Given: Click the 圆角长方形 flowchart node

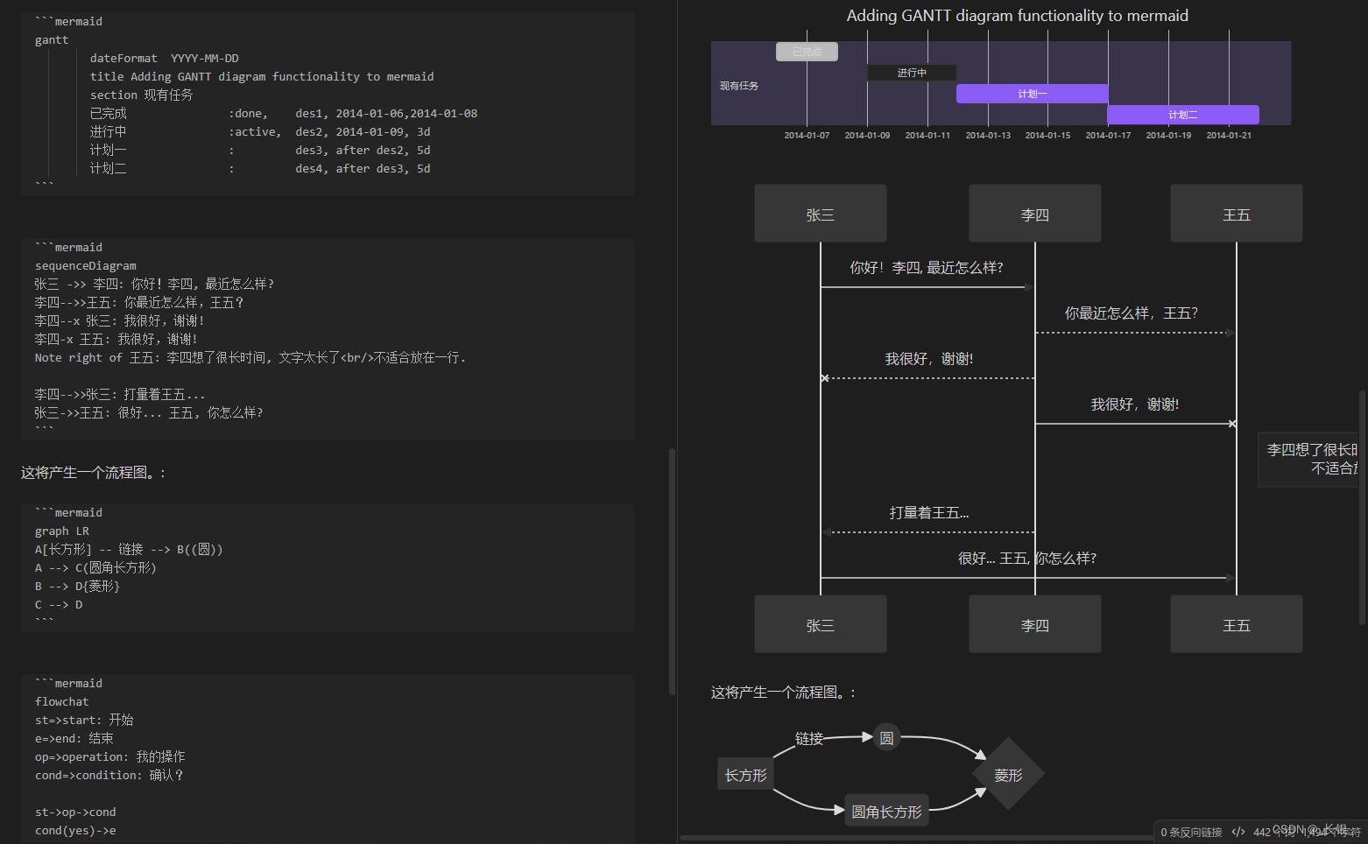Looking at the screenshot, I should [x=887, y=812].
